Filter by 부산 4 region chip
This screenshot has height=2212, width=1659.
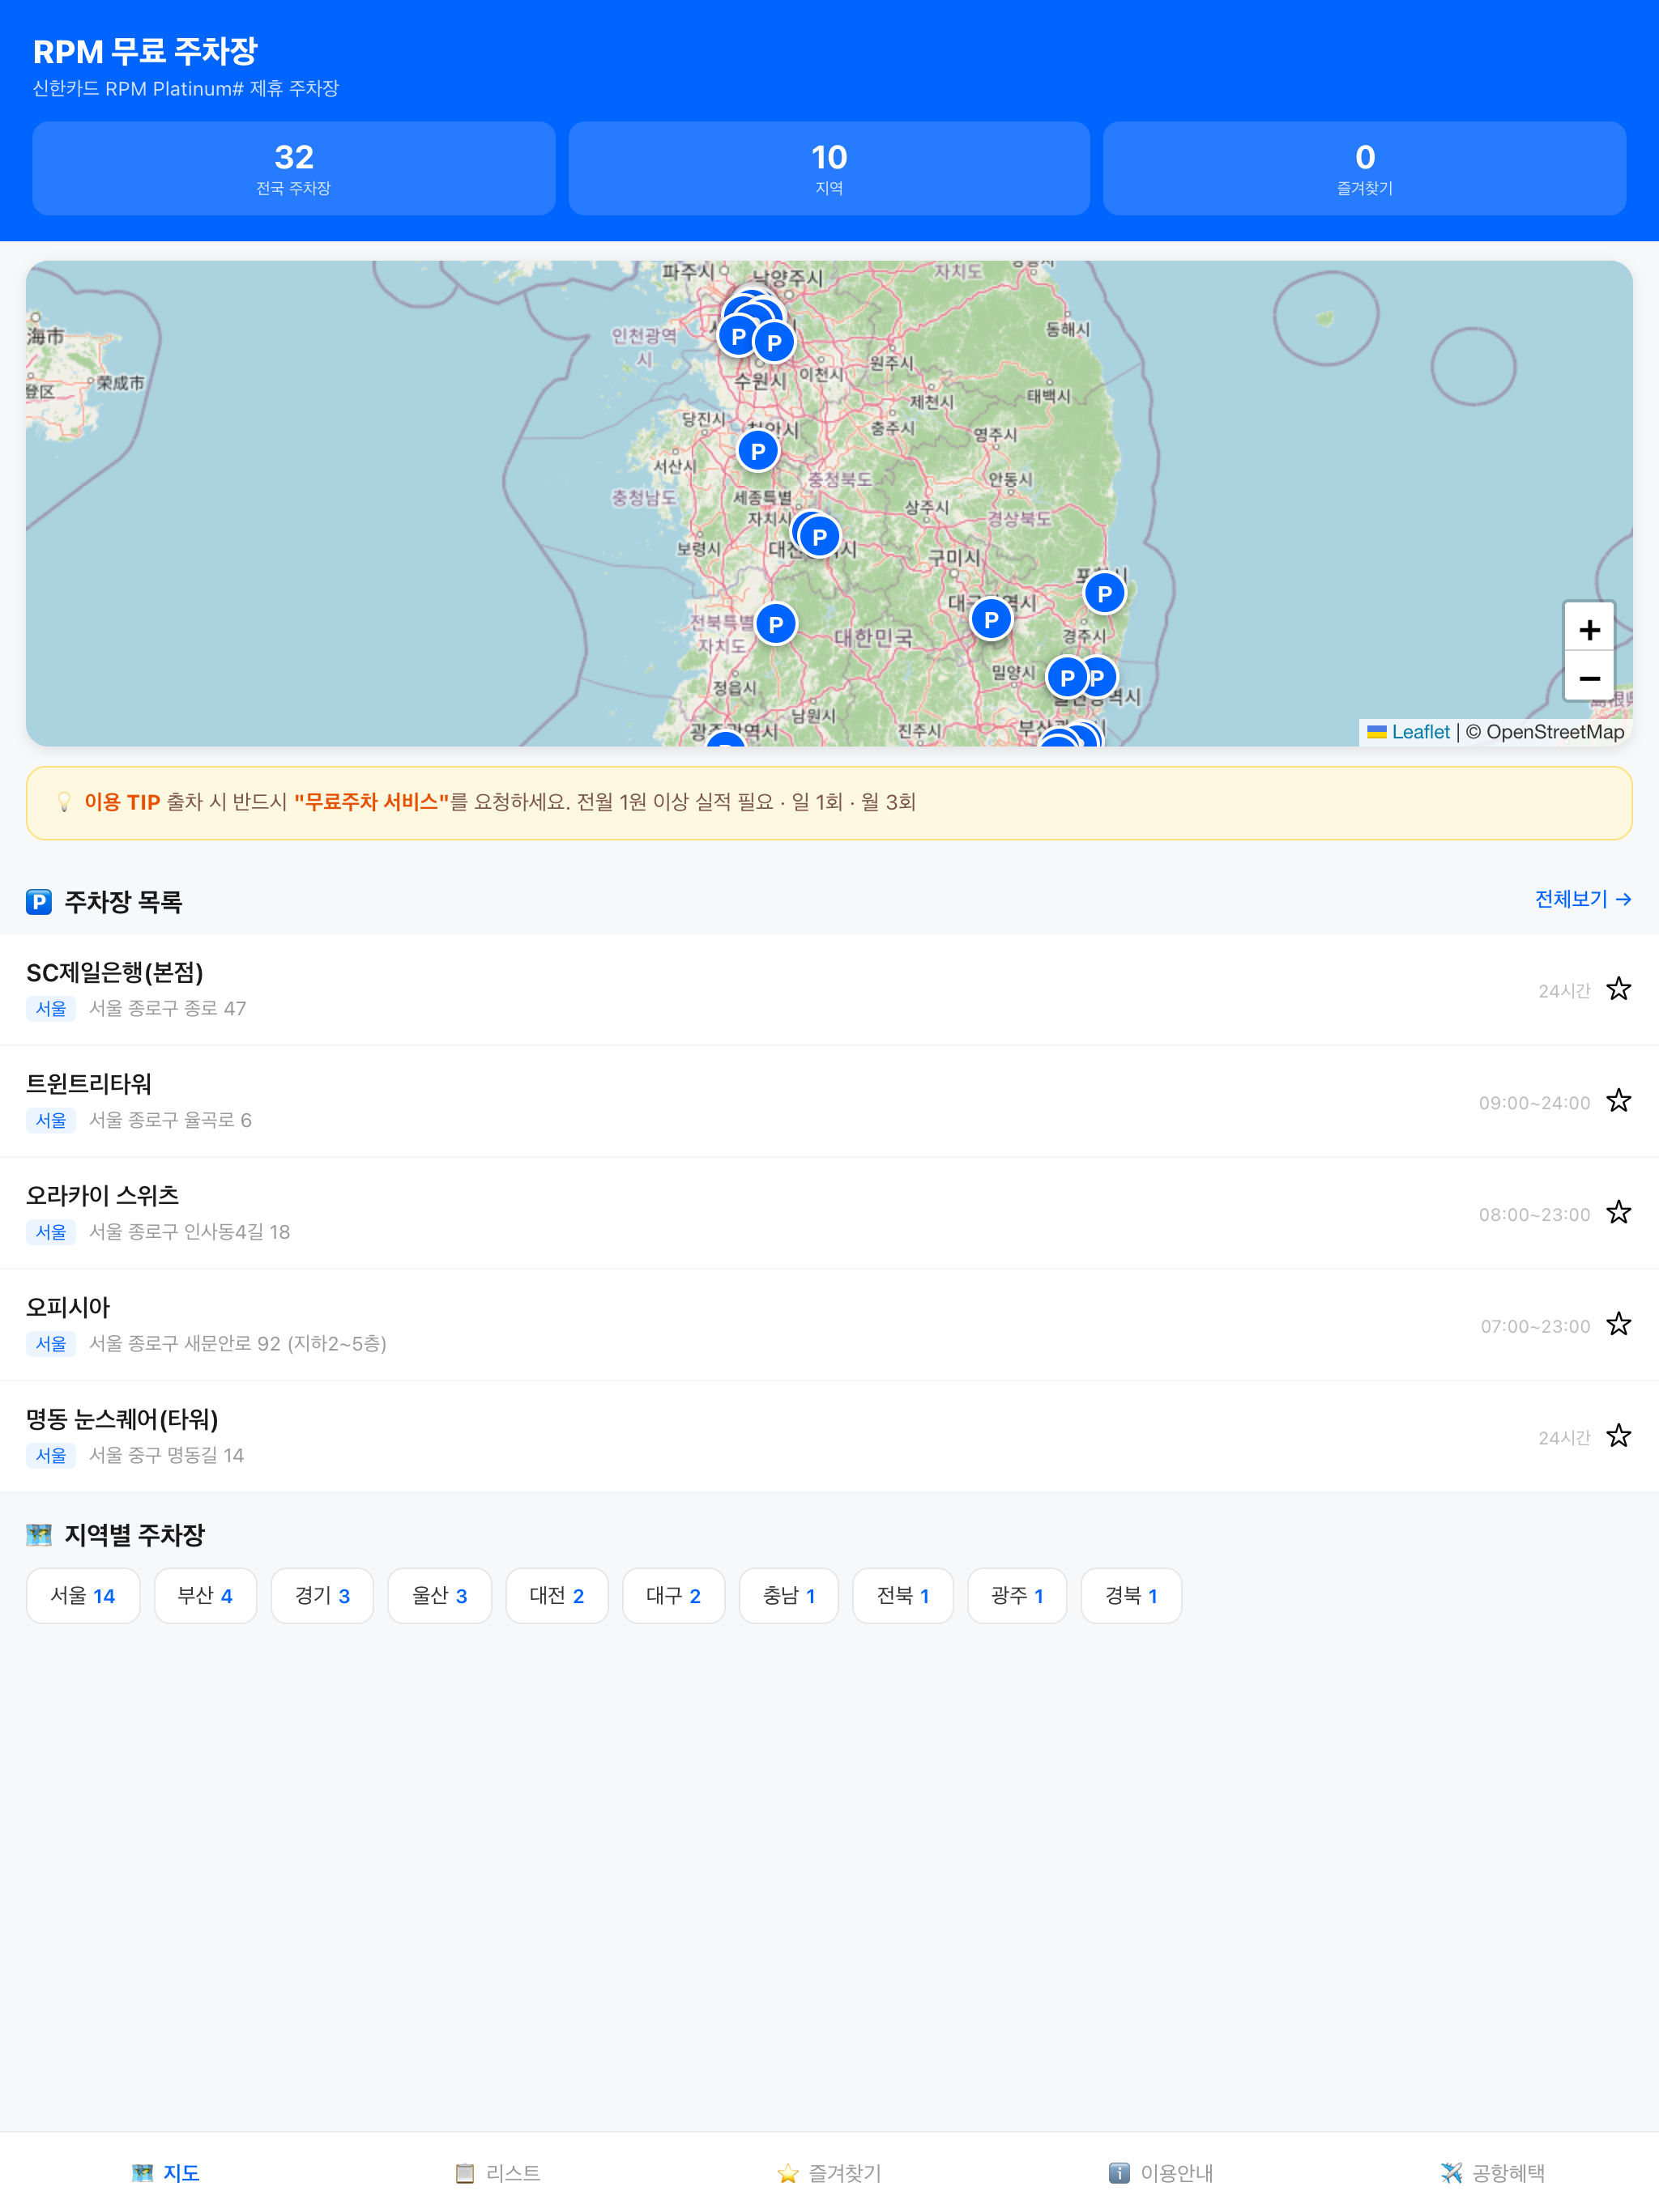205,1595
